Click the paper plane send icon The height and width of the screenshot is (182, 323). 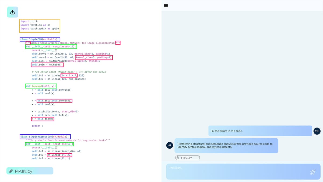[x=313, y=172]
